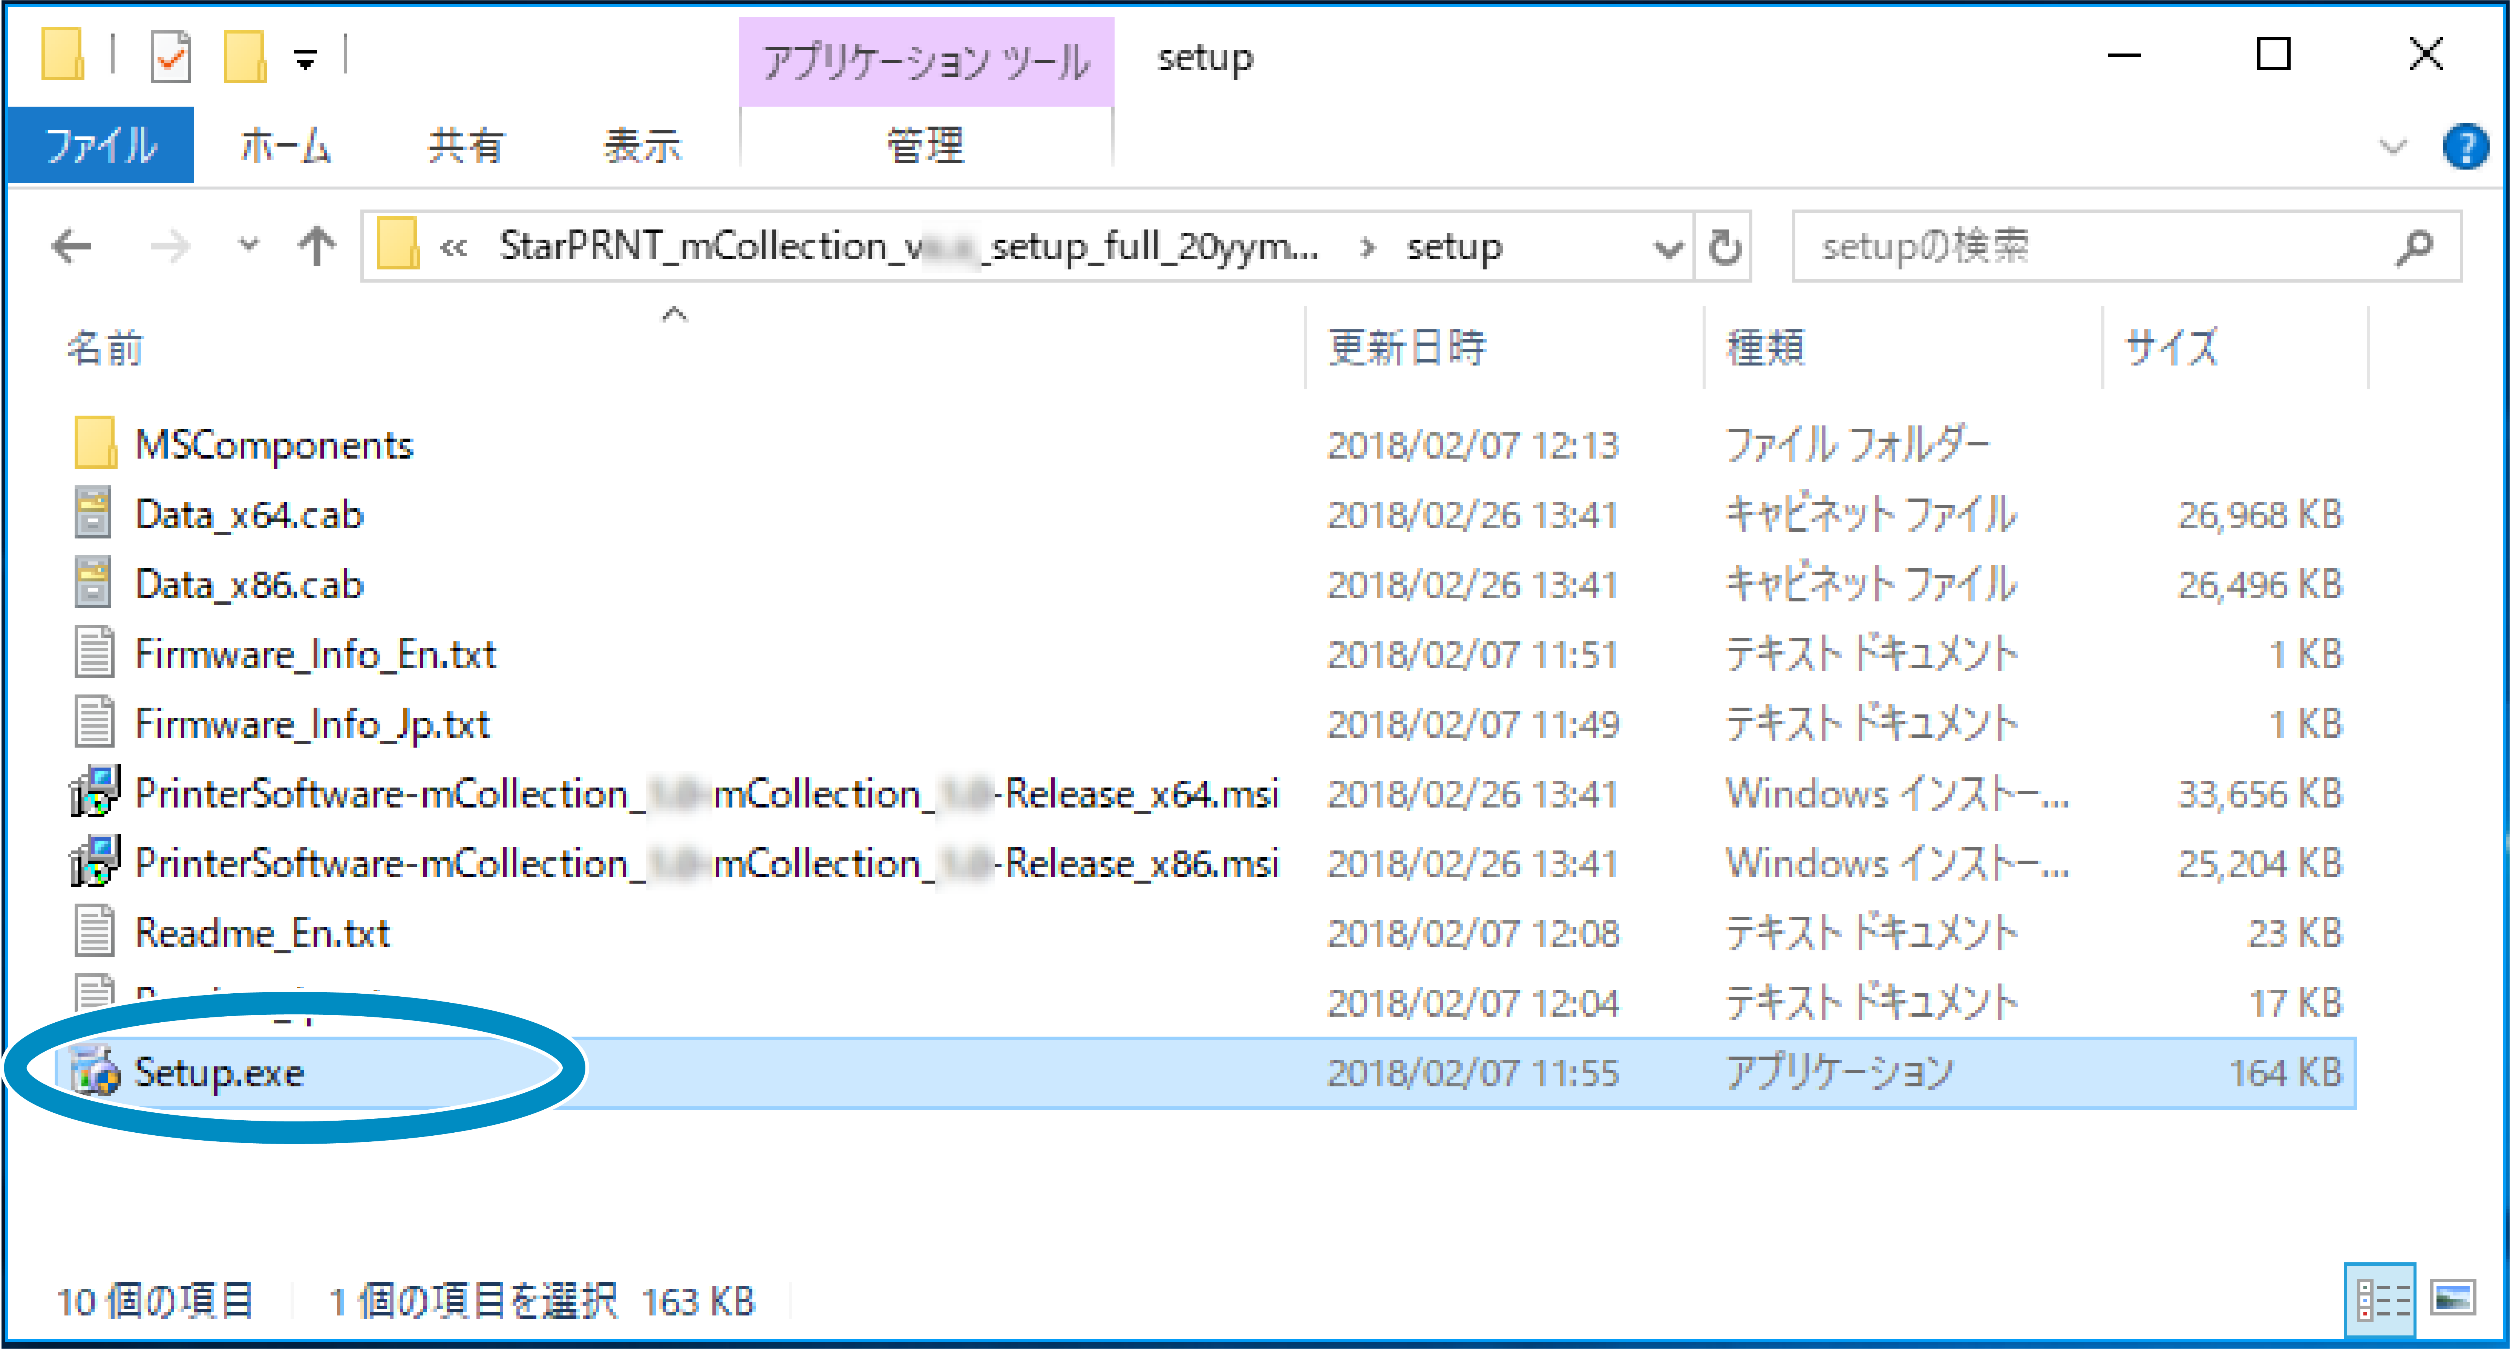
Task: Switch to the 共有 ribbon tab
Action: [466, 146]
